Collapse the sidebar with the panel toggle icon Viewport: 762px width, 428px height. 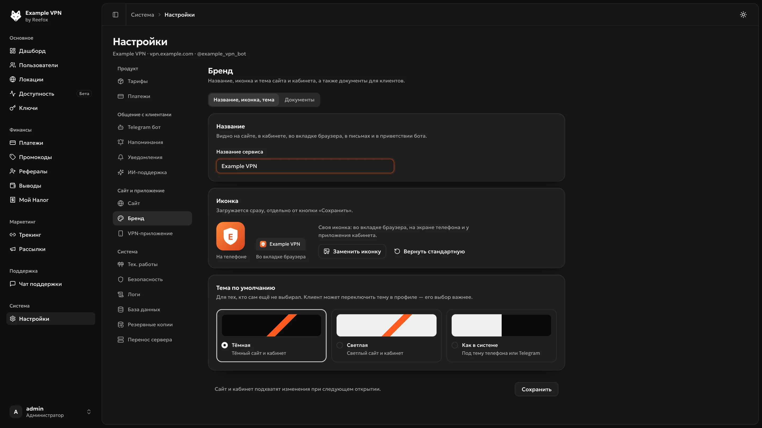click(115, 15)
